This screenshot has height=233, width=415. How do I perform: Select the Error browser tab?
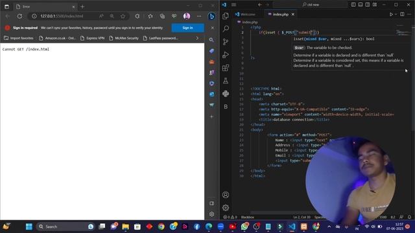pyautogui.click(x=45, y=6)
